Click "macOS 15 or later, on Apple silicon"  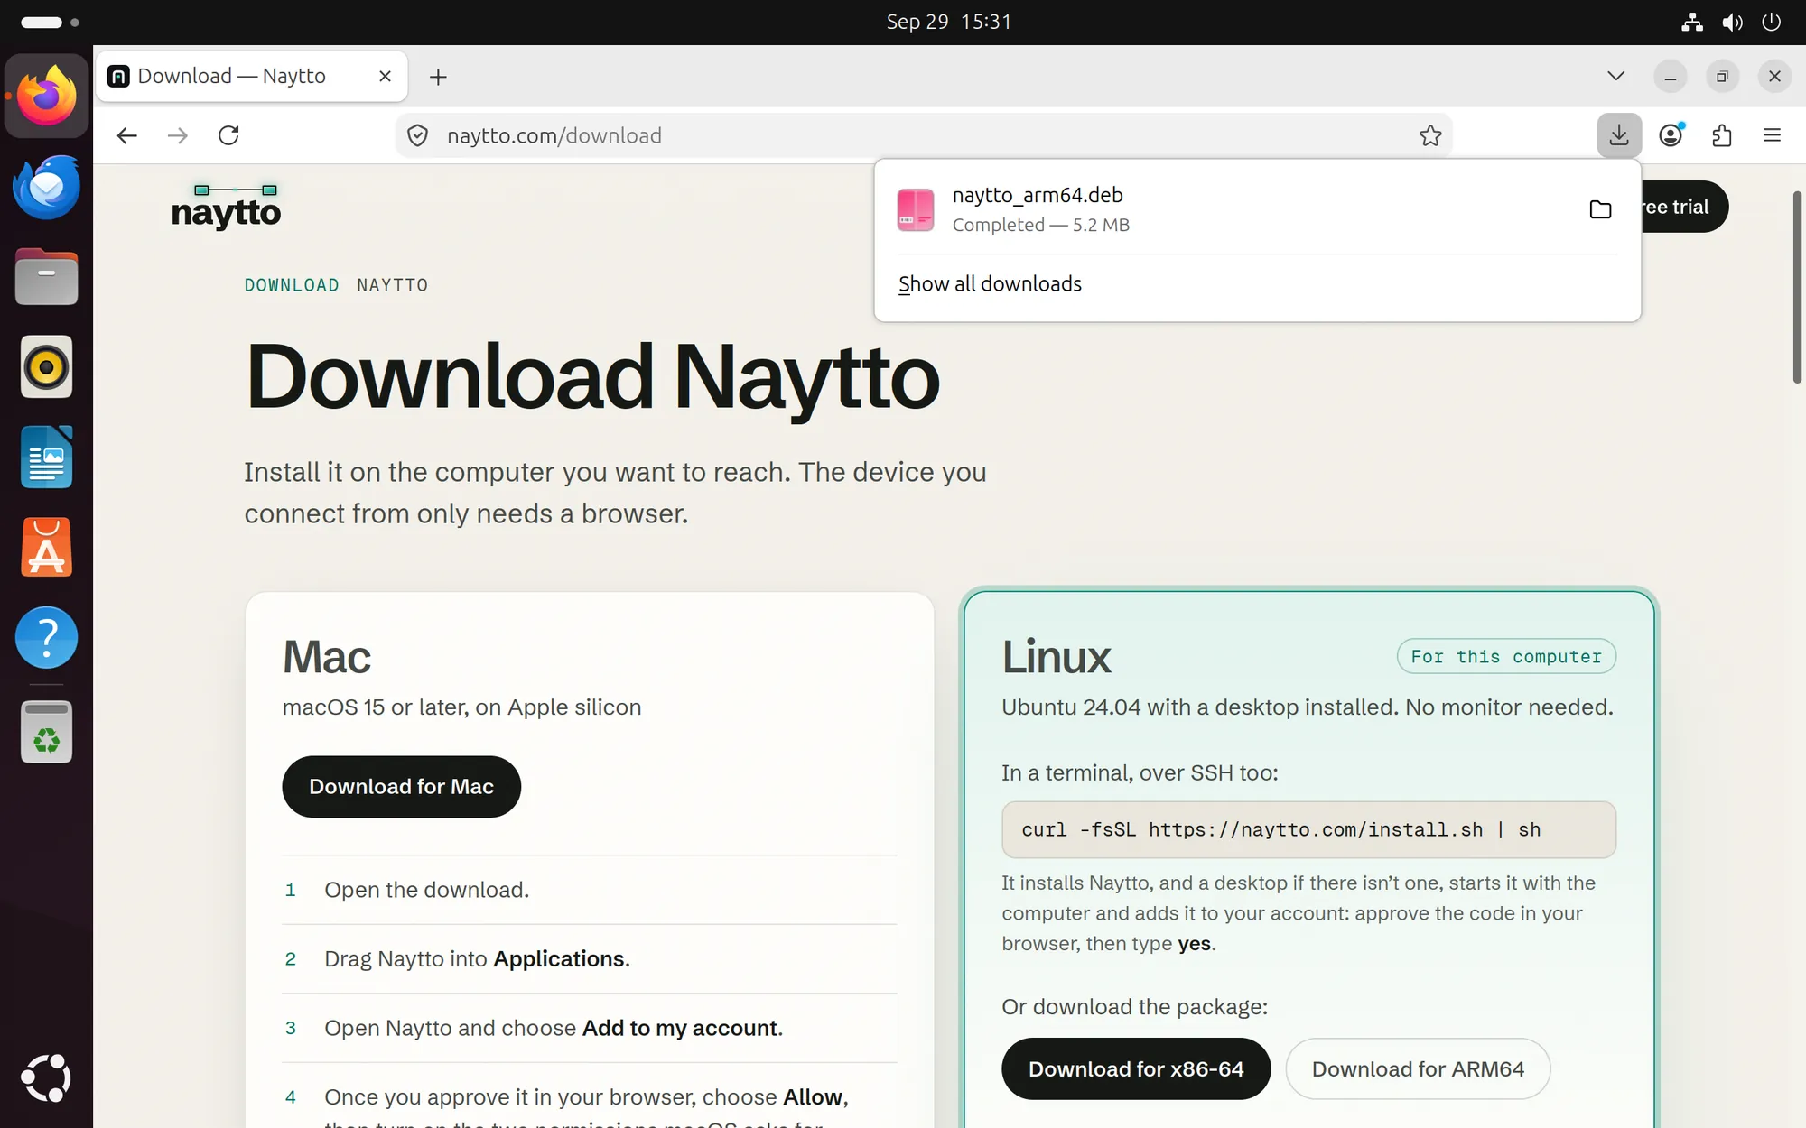[461, 707]
